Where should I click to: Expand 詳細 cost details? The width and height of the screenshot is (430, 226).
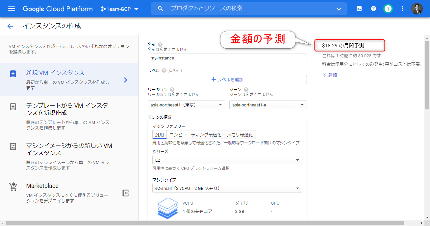coord(330,75)
